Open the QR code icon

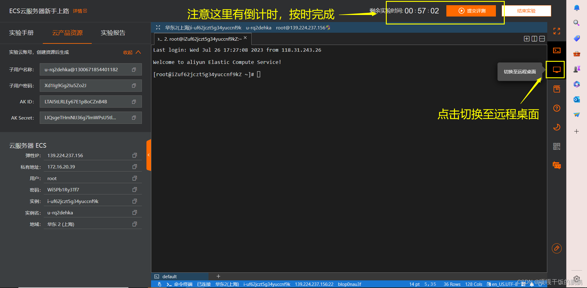pos(556,146)
